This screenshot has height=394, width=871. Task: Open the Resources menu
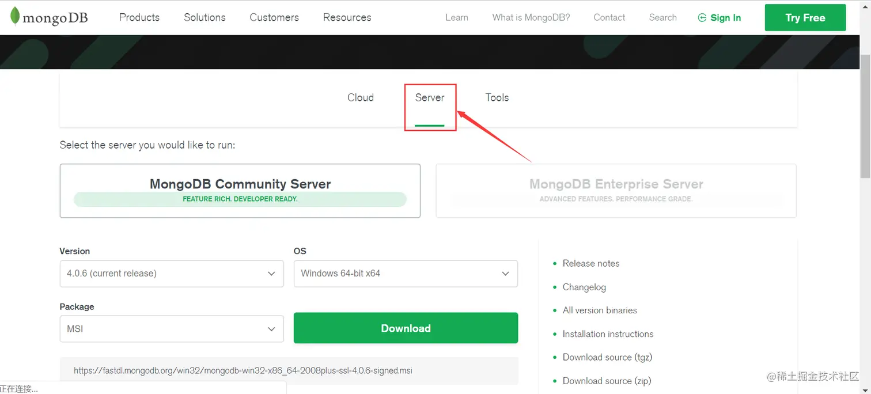coord(347,17)
